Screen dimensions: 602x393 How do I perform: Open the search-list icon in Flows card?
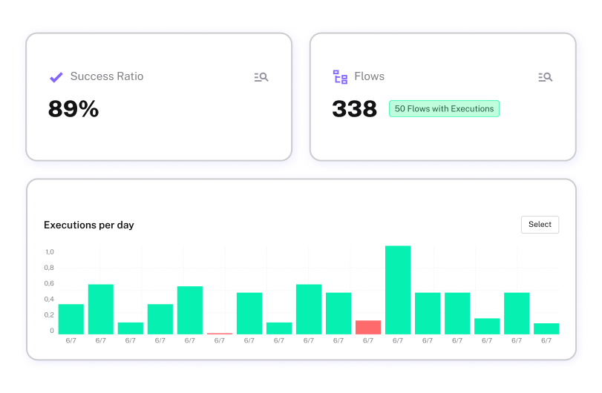coord(545,77)
